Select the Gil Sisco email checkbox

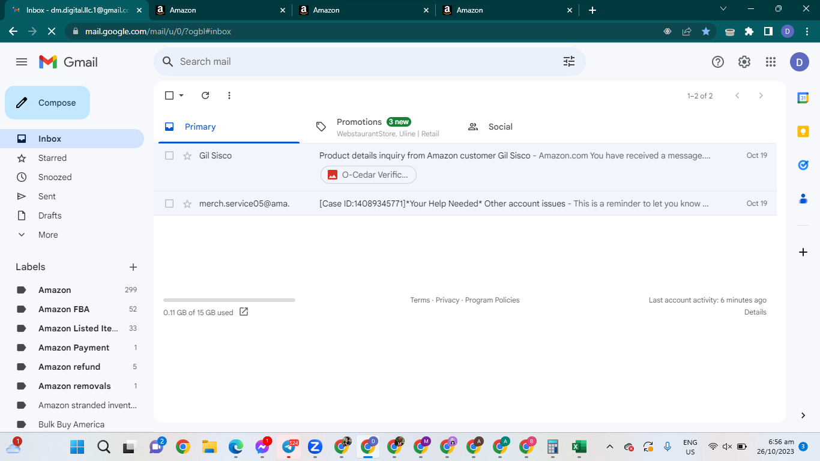[169, 155]
